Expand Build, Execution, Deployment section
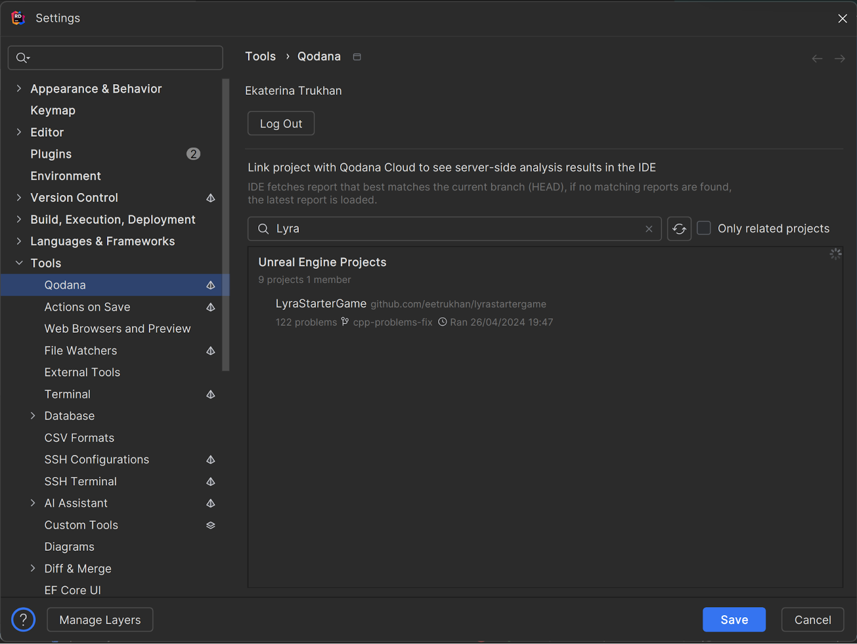The height and width of the screenshot is (644, 857). [x=19, y=219]
